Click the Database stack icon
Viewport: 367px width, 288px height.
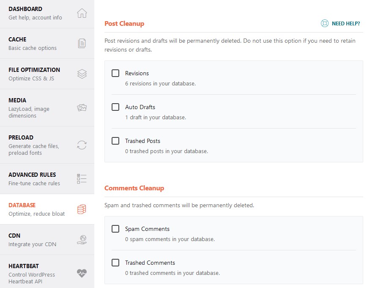(82, 209)
